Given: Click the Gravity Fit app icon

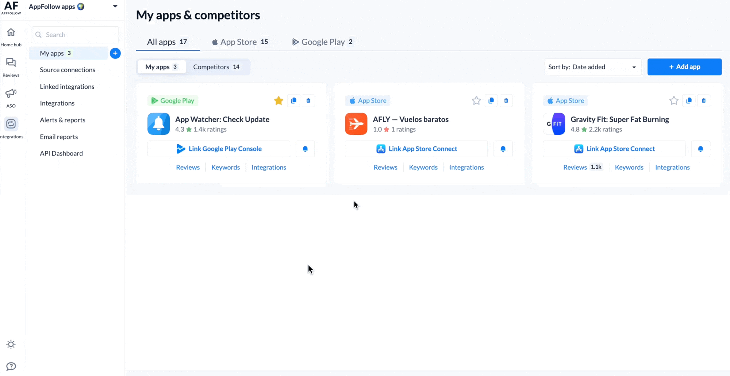Looking at the screenshot, I should (554, 124).
